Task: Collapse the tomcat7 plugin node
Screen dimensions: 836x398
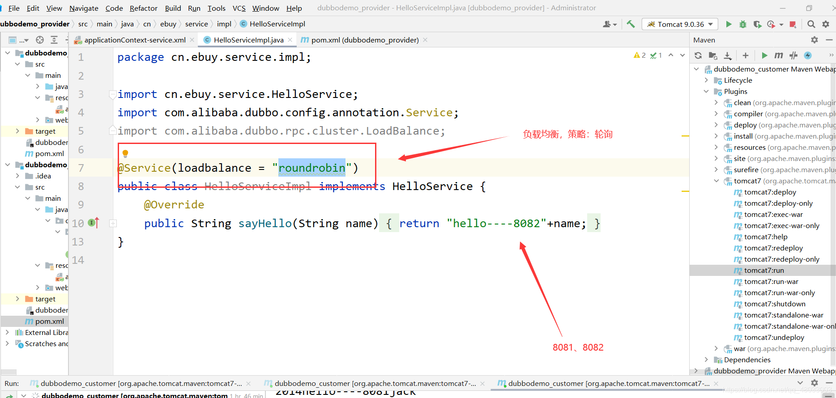Action: tap(716, 181)
